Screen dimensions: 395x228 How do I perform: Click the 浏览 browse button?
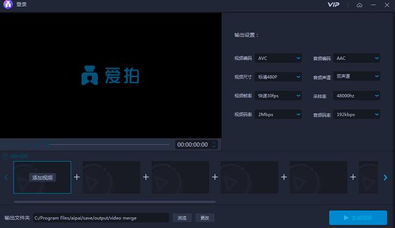point(182,218)
